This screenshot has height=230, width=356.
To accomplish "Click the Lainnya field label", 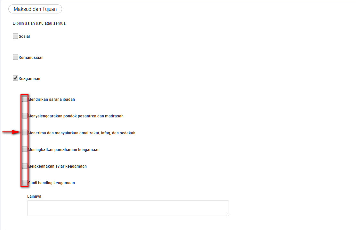I will (x=34, y=196).
